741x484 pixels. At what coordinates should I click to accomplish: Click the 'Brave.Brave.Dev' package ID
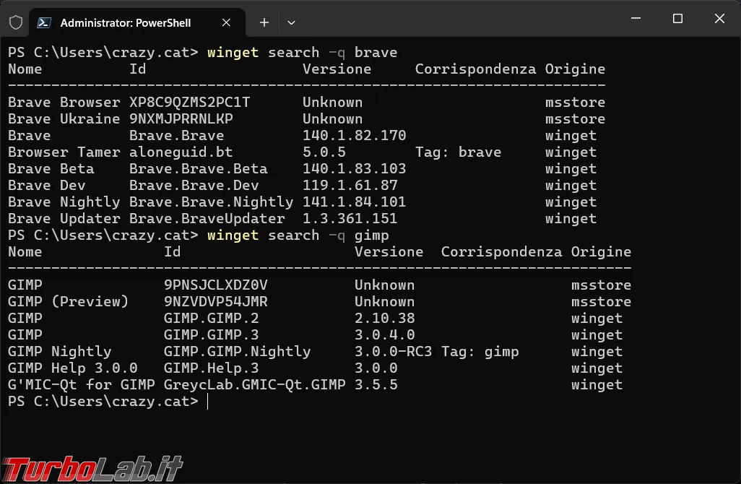[194, 185]
